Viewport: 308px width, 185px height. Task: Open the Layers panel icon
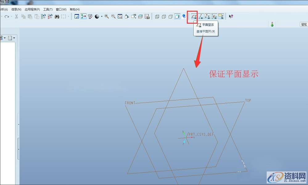141,16
